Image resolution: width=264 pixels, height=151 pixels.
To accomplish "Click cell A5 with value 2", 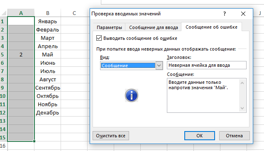I will tap(21, 54).
